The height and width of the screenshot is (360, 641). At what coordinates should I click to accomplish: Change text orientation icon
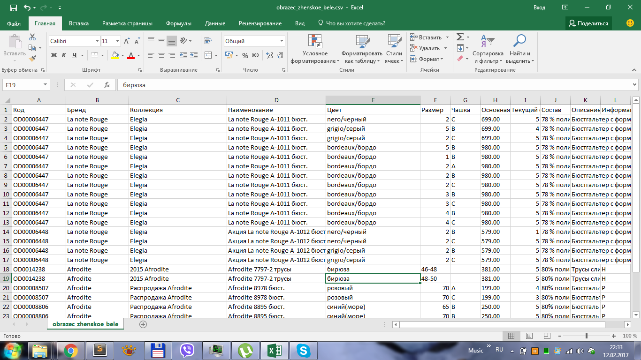184,41
